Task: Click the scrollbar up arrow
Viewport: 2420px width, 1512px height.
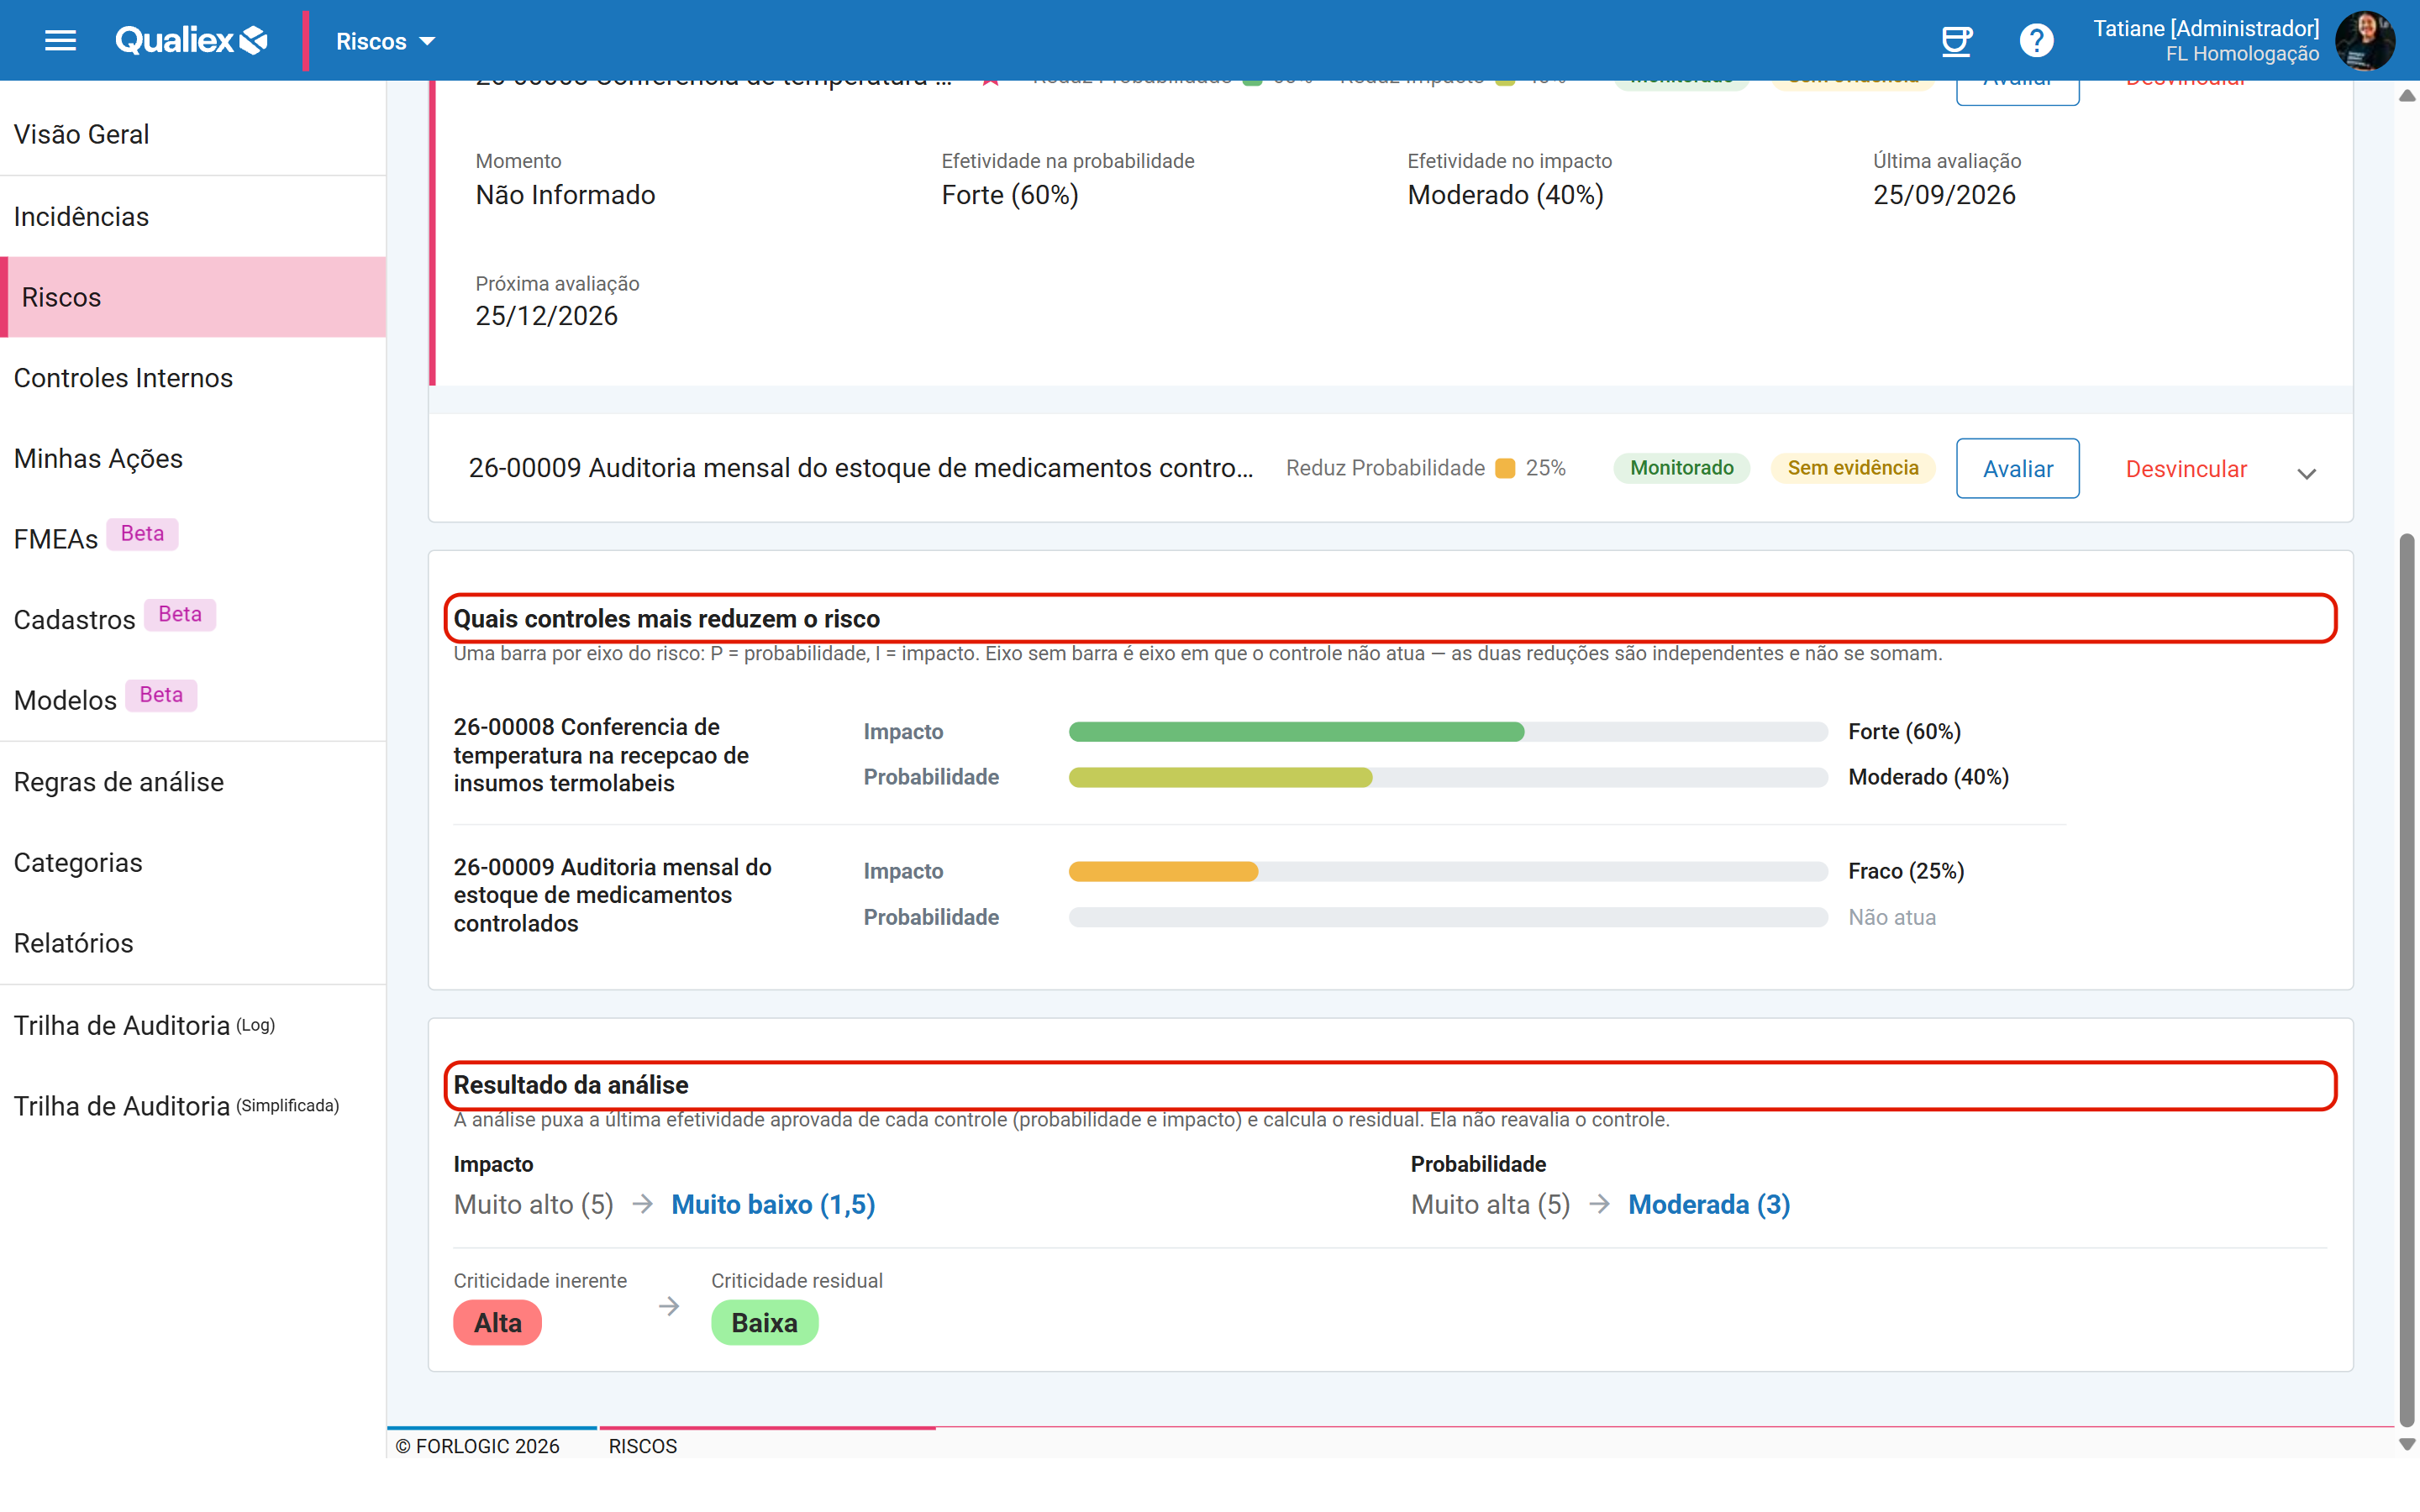Action: pos(2407,96)
